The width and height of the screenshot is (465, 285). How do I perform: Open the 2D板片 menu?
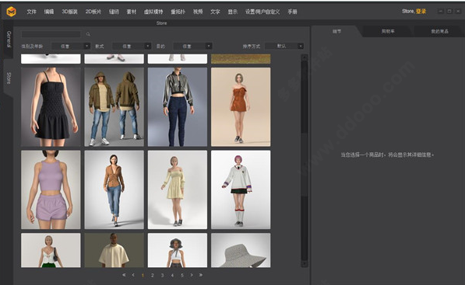click(x=93, y=12)
